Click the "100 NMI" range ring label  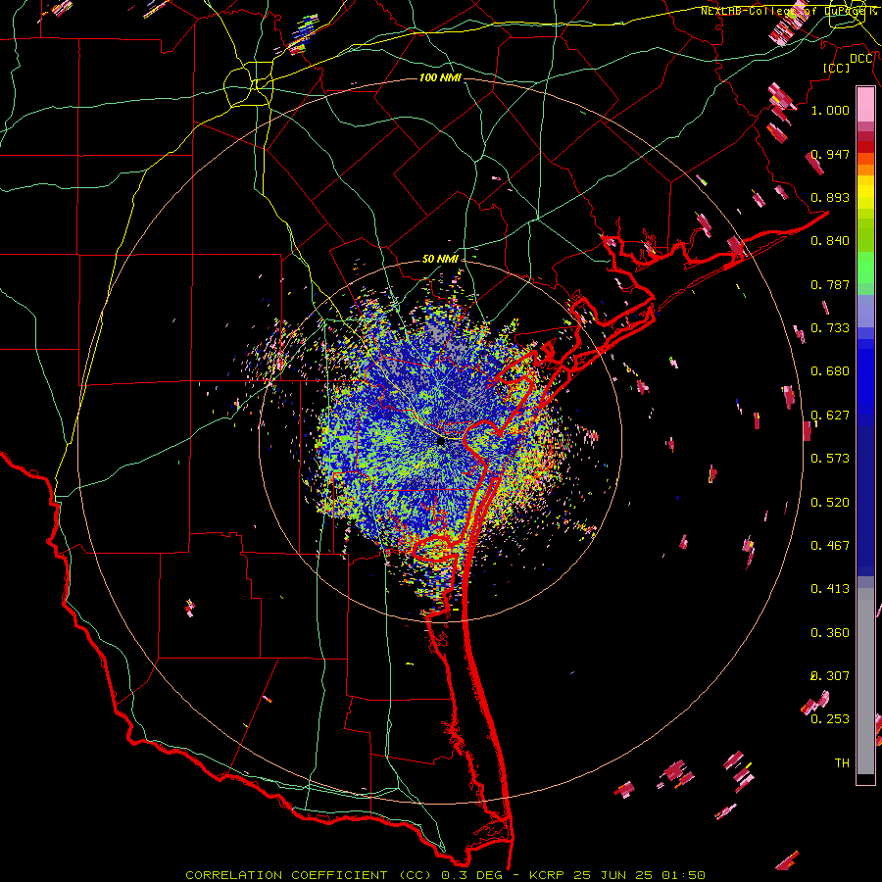440,77
